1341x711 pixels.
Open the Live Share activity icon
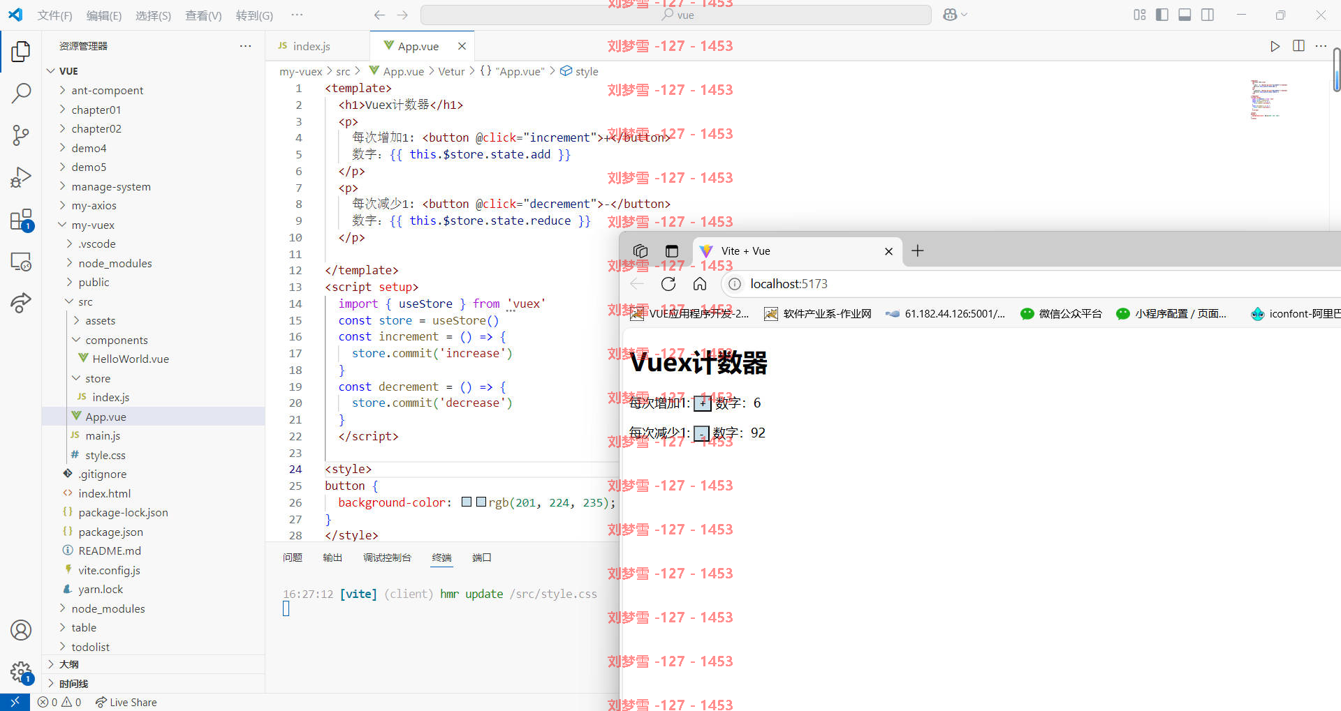[21, 303]
